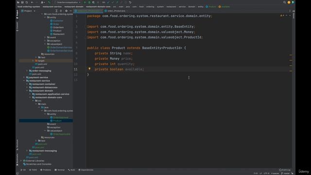The height and width of the screenshot is (175, 311).
Task: Expand the restaurant-dataaccess module
Action: [27, 87]
